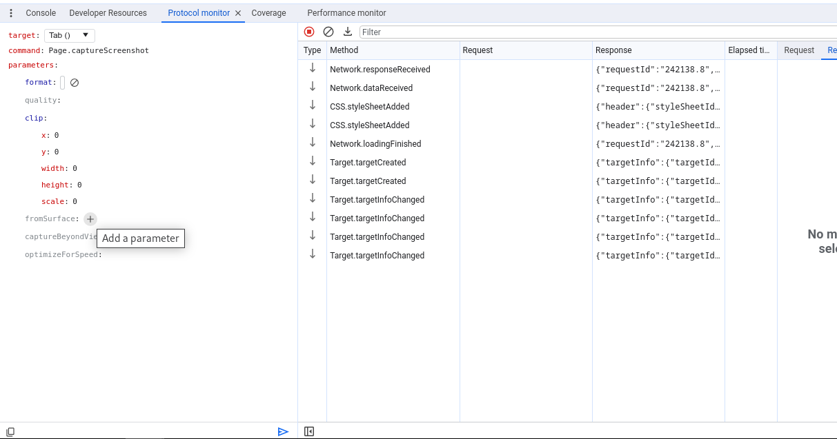The height and width of the screenshot is (439, 837).
Task: Open the target Tab () dropdown
Action: tap(70, 35)
